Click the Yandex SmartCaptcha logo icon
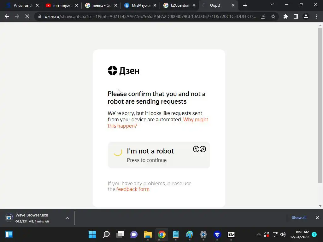The image size is (323, 242). [x=199, y=149]
